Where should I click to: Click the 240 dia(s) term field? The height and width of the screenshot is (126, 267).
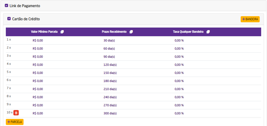click(110, 97)
